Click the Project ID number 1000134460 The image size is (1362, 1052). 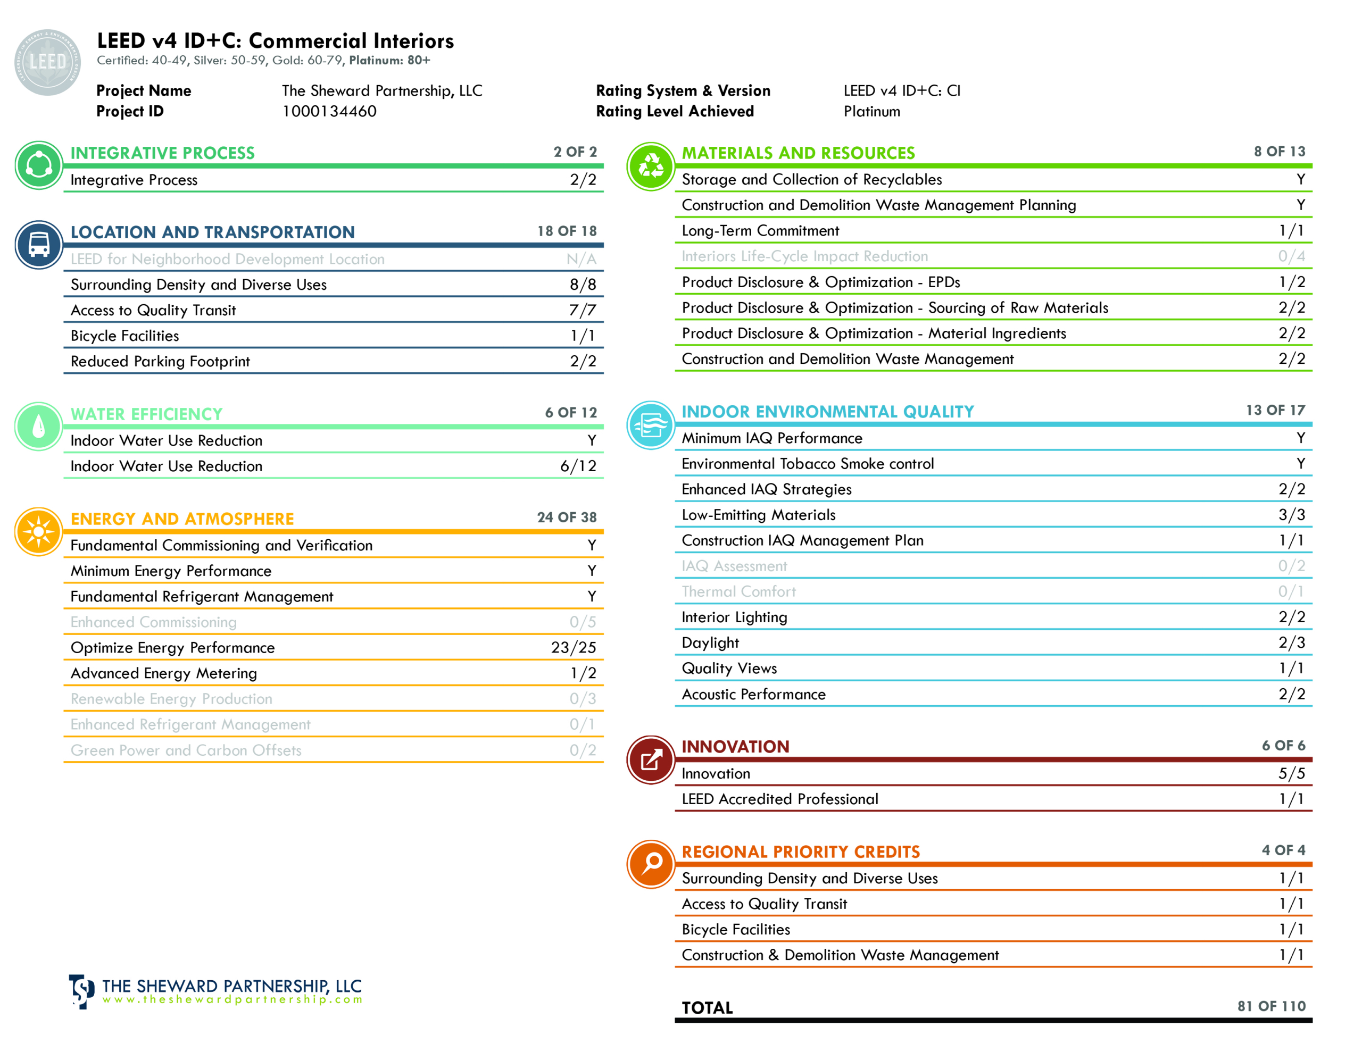click(329, 112)
